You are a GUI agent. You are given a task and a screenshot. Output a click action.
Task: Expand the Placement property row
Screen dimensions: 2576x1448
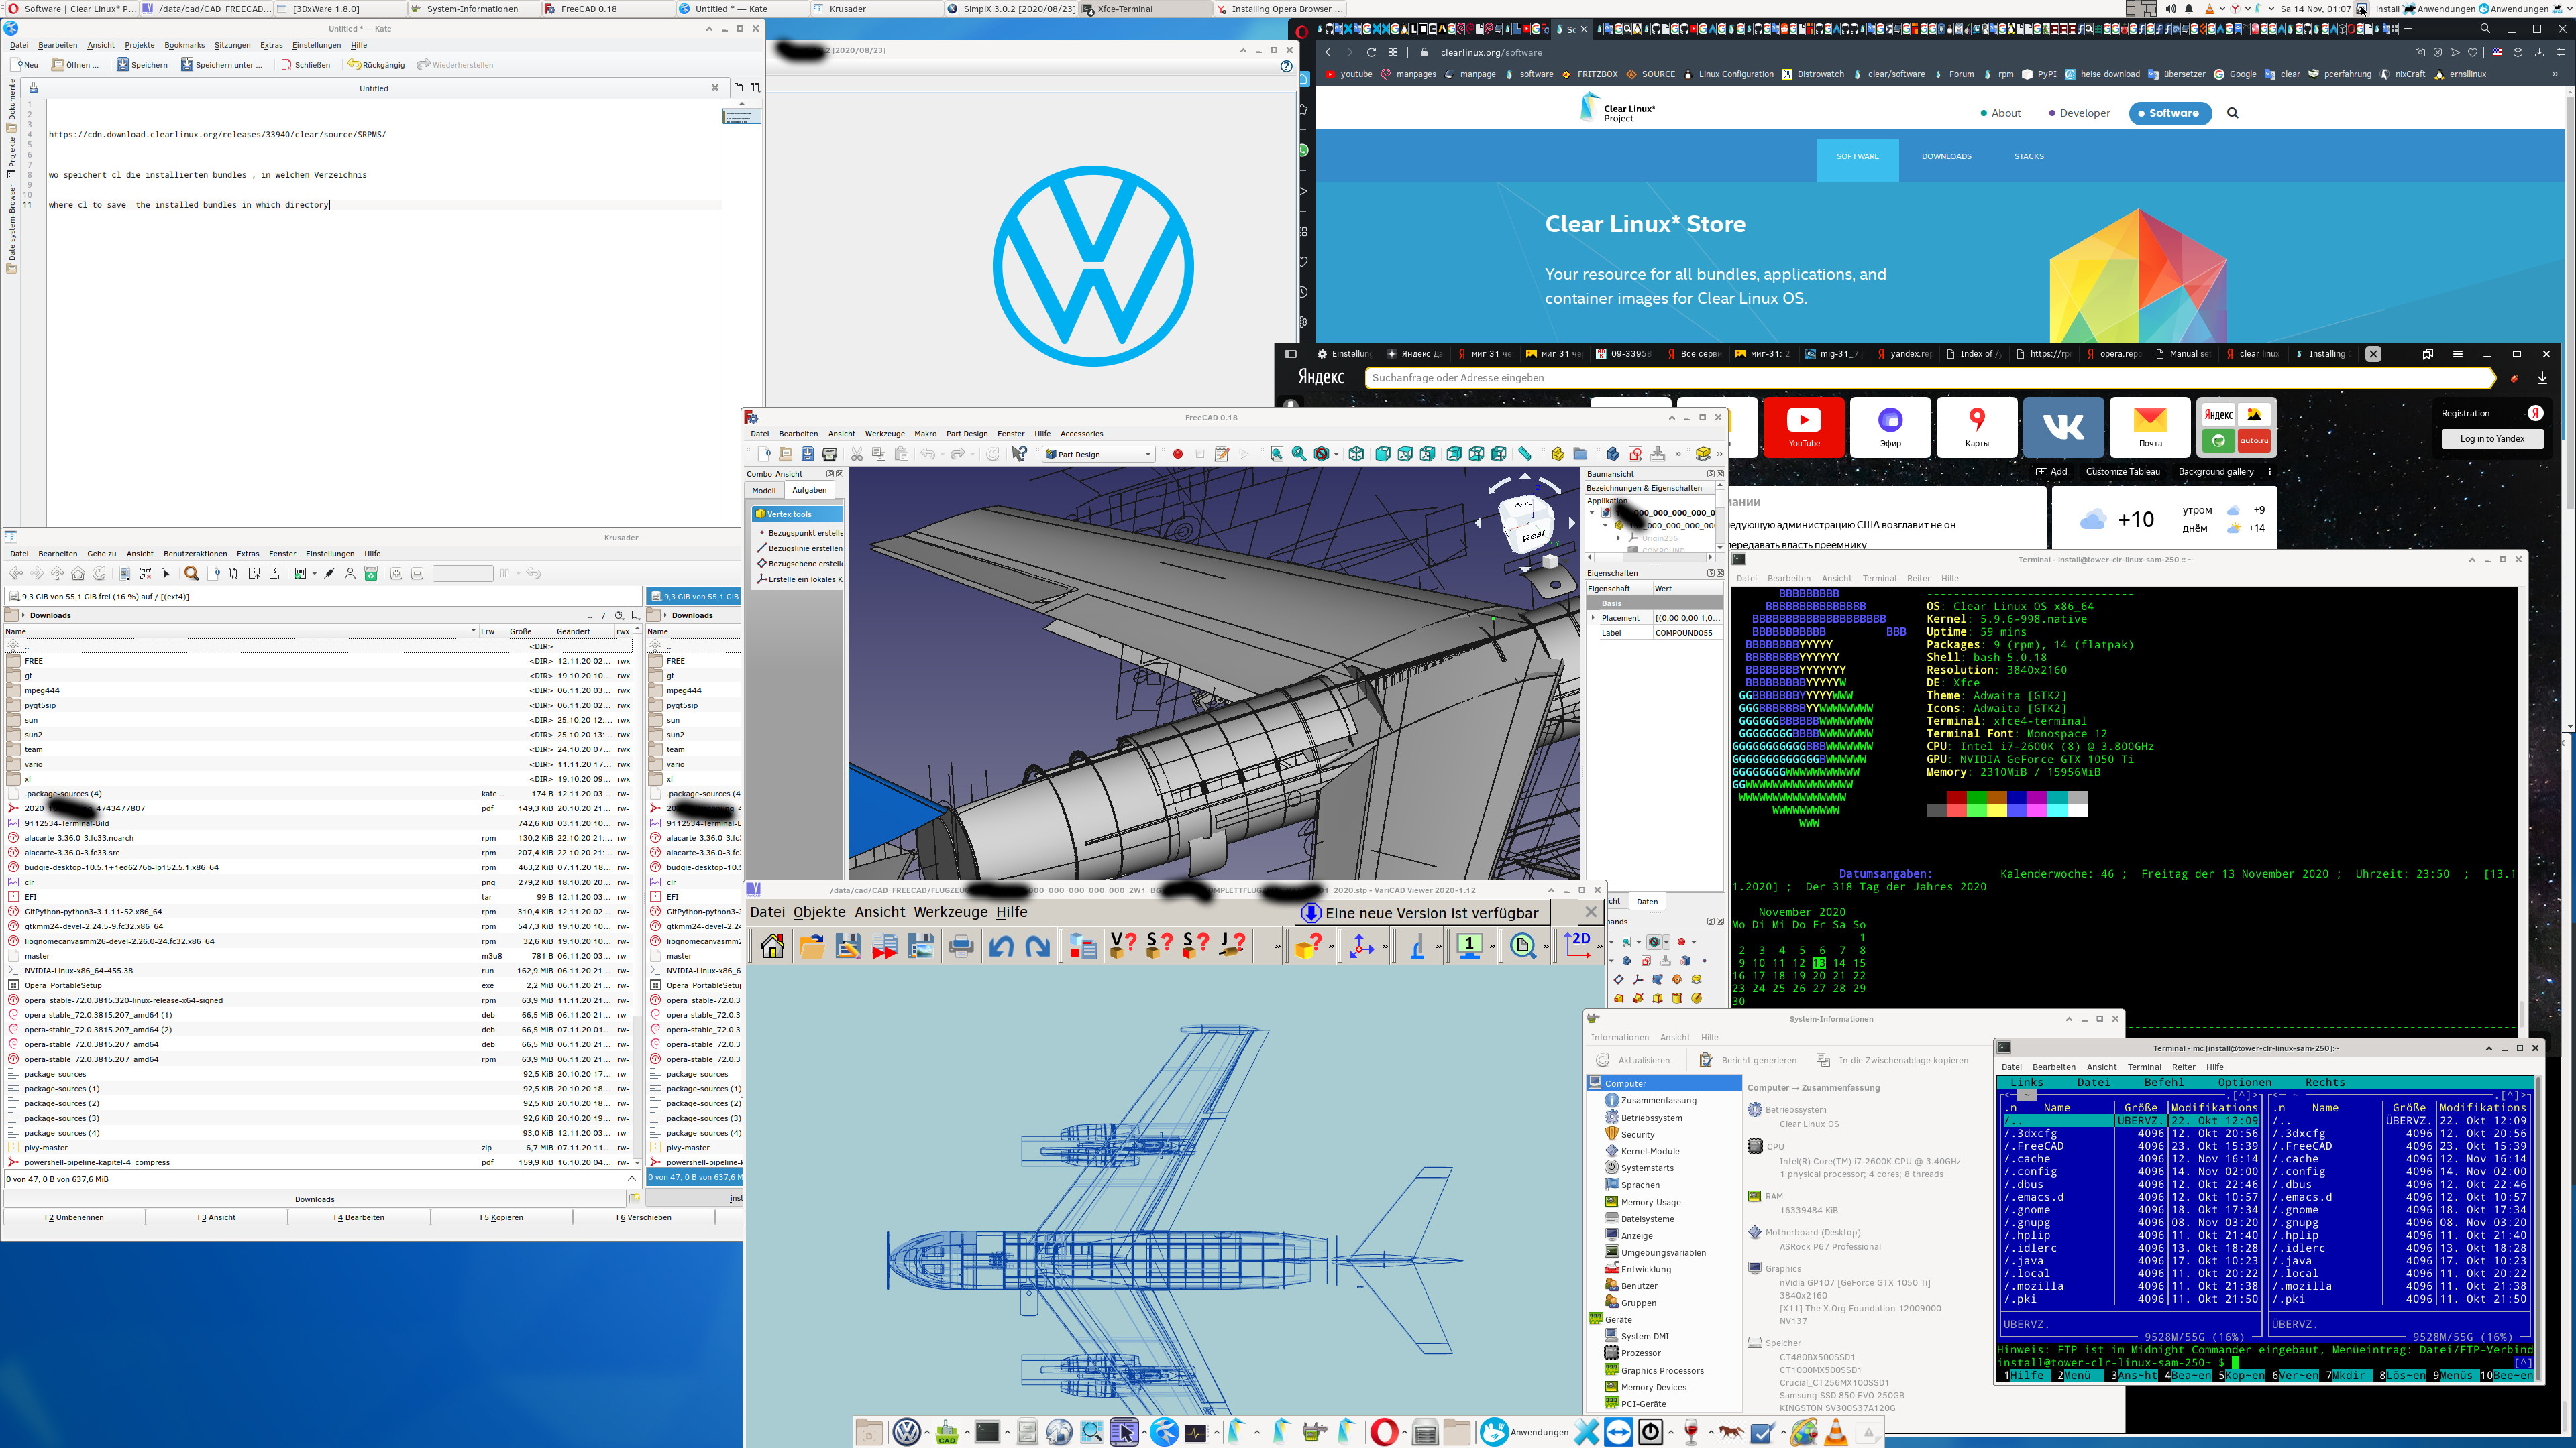[1593, 617]
